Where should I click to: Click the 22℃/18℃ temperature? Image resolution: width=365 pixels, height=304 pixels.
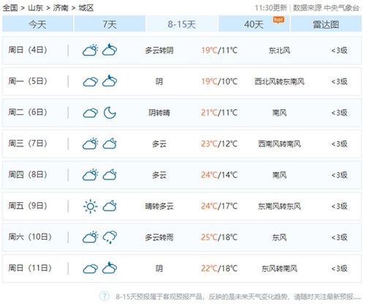click(x=219, y=268)
